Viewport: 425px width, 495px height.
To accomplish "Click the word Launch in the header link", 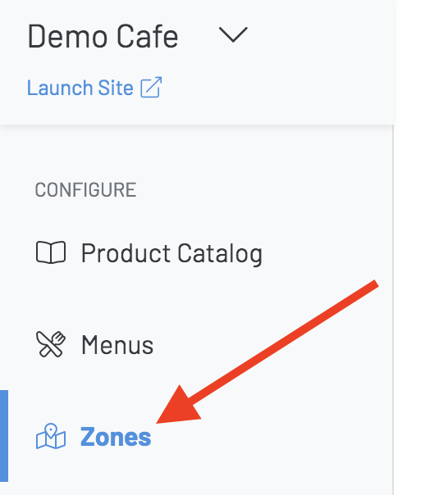I will point(60,88).
